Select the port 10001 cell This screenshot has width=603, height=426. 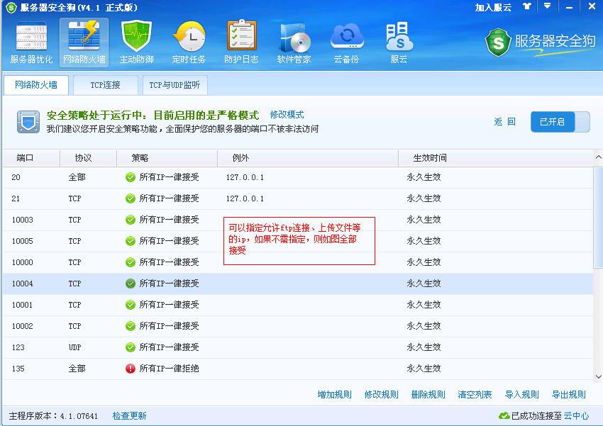pyautogui.click(x=22, y=305)
